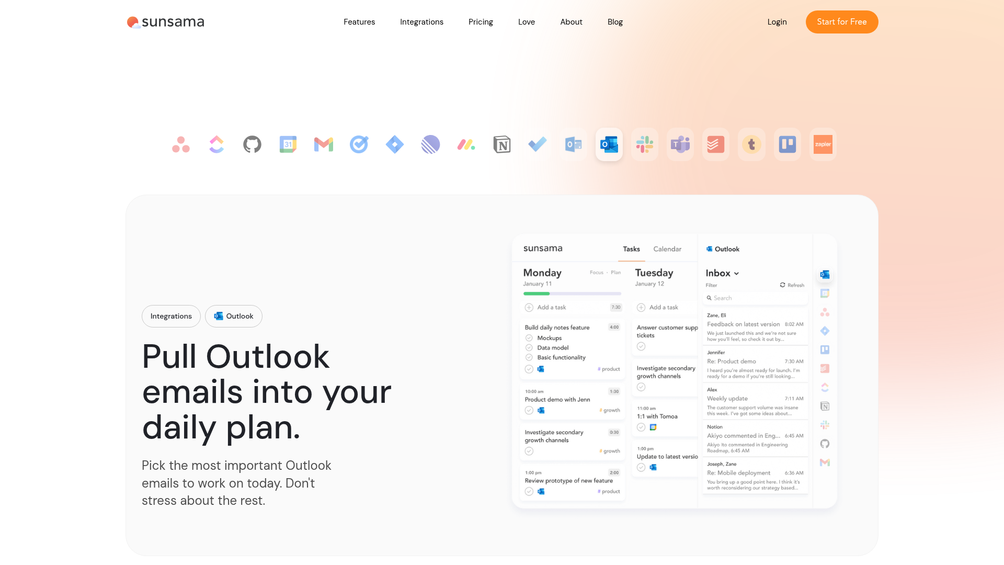Screen dimensions: 1004x565
Task: Select the Tasks tab in the preview
Action: coord(631,249)
